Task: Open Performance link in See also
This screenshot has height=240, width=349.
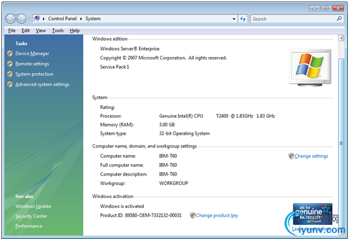Action: [29, 226]
